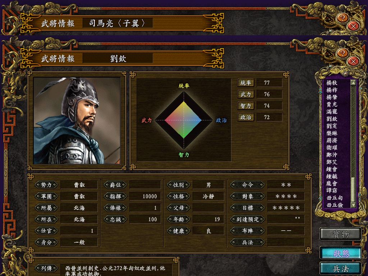This screenshot has height=276, width=368.
Task: Choose 賈充 from officer list
Action: [332, 105]
